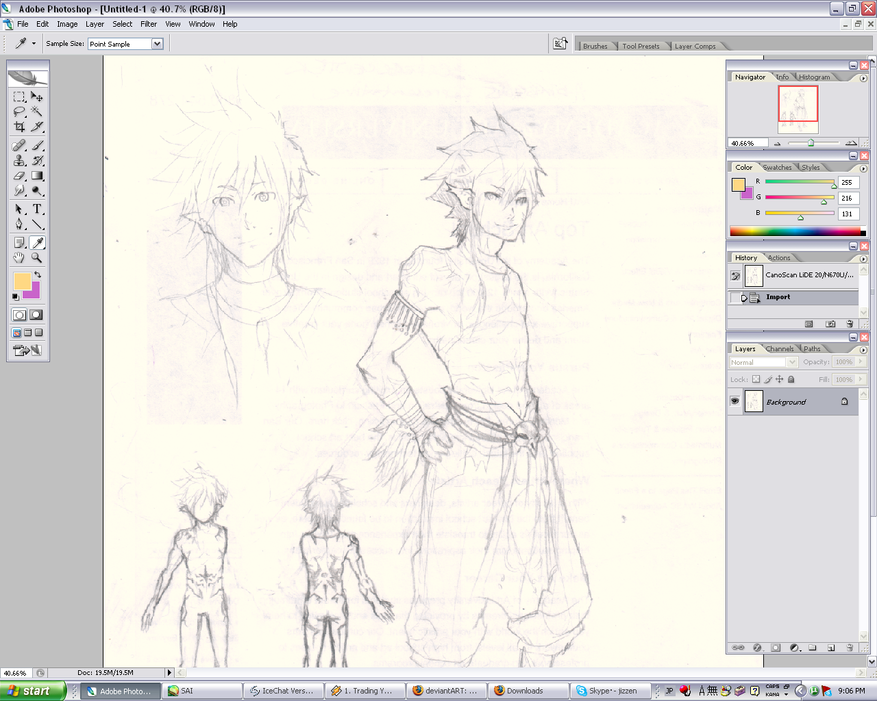The image size is (877, 701).
Task: Select the Healing Brush tool
Action: (19, 146)
